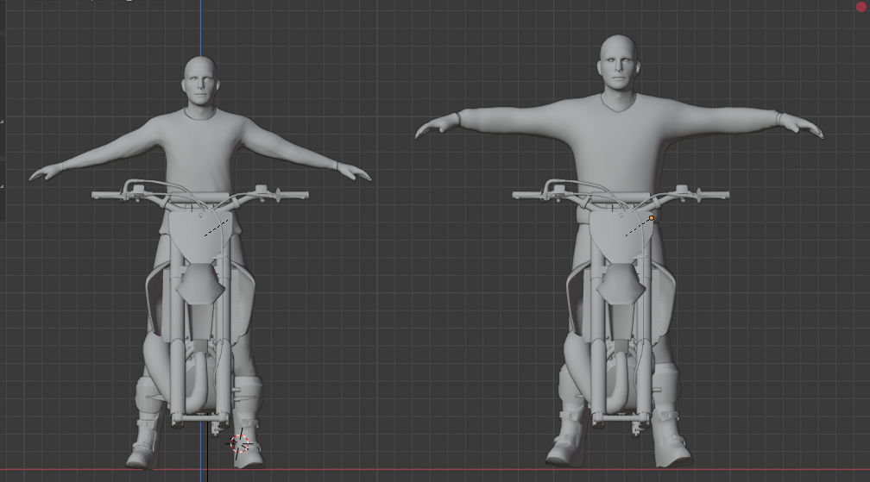870x482 pixels.
Task: Click the left motorcycle's front fender
Action: (x=199, y=284)
